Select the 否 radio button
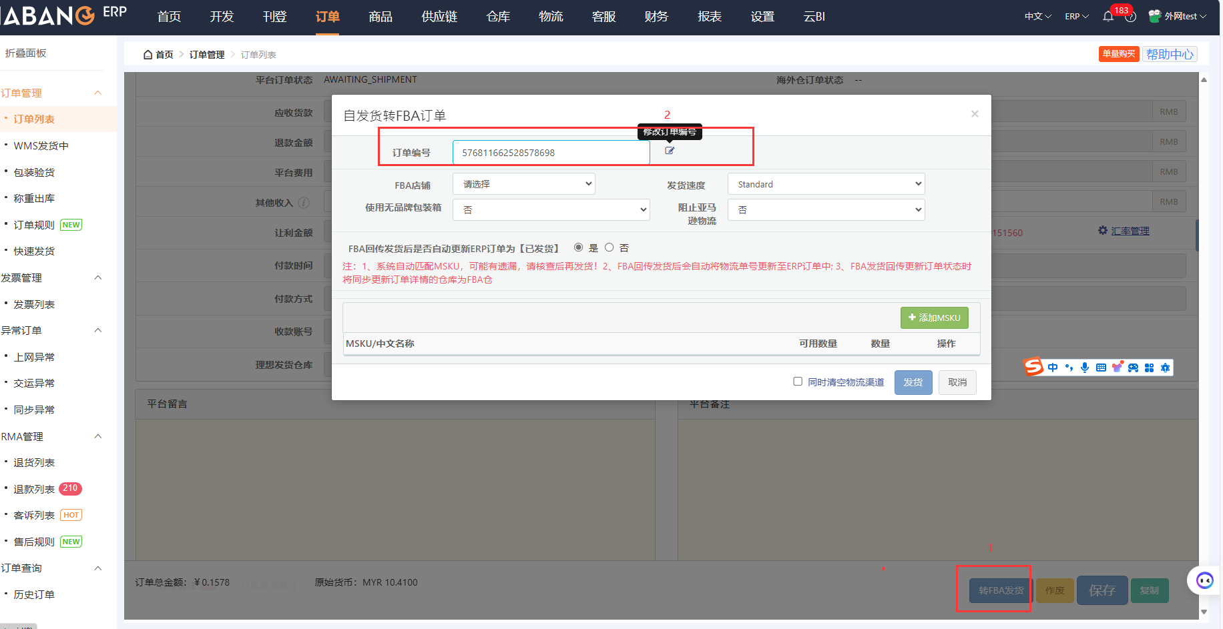 (609, 247)
